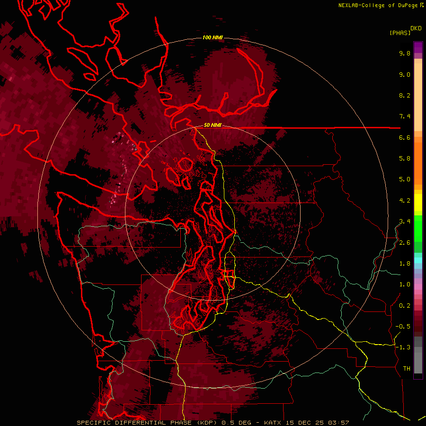Pick the gray TH band on the color scale
This screenshot has width=426, height=426.
[x=418, y=363]
